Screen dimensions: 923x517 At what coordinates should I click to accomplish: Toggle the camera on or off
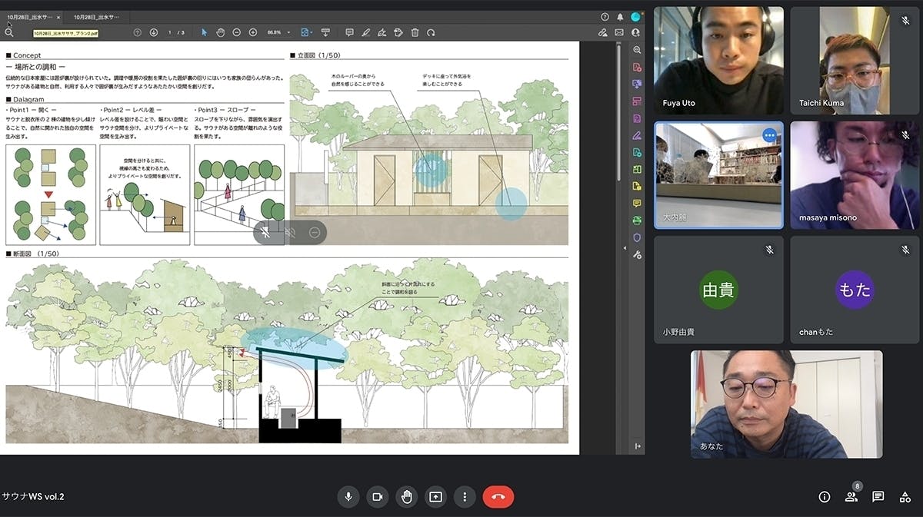coord(378,497)
